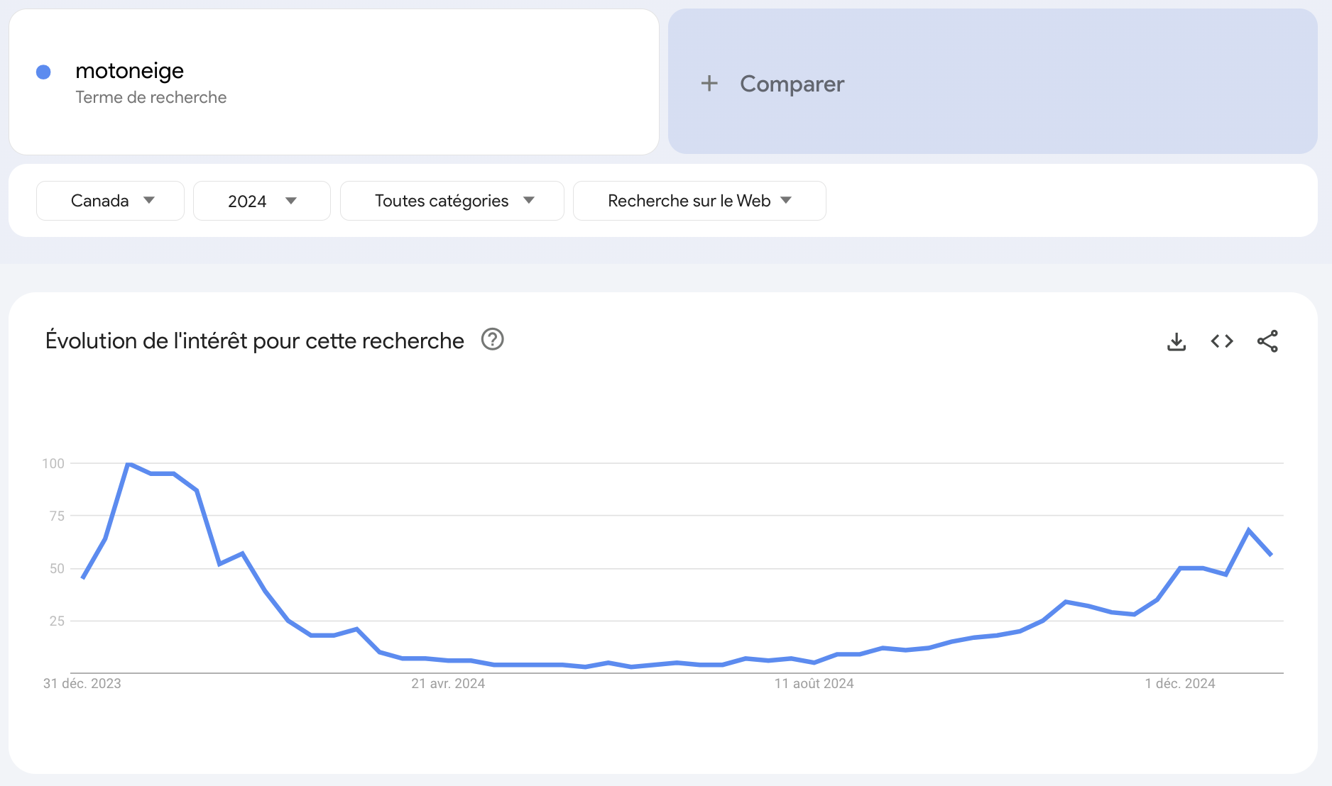Open the embed code icon

pyautogui.click(x=1222, y=341)
